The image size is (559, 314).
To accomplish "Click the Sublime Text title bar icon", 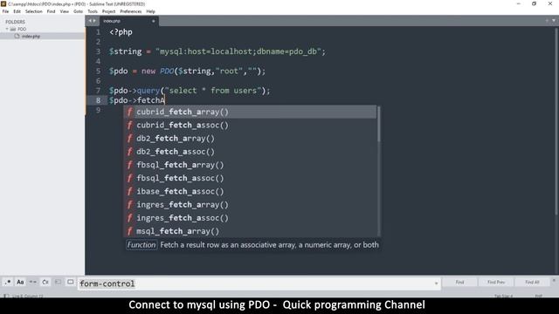I will pos(3,3).
